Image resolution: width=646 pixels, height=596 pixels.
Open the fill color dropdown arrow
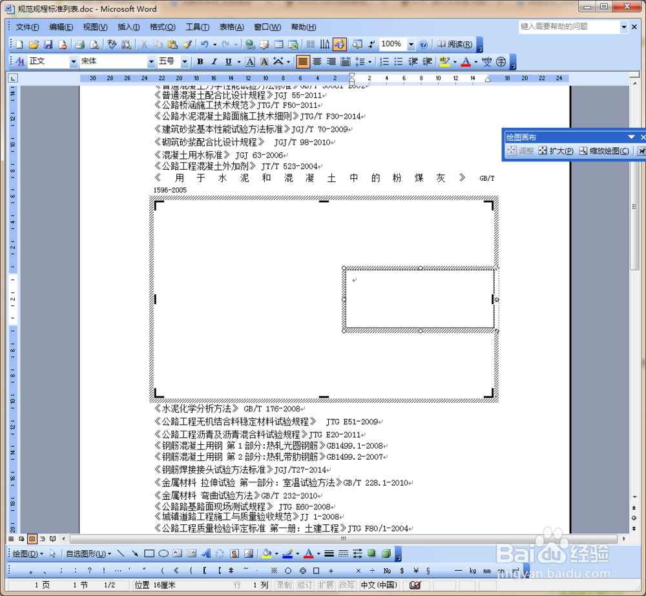click(x=276, y=553)
